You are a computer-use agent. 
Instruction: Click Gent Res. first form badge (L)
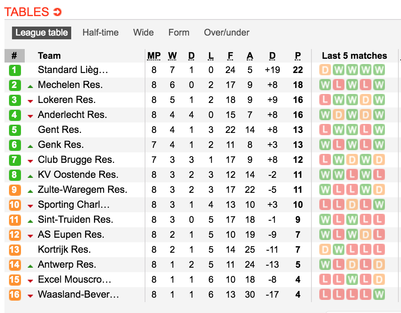coord(325,130)
